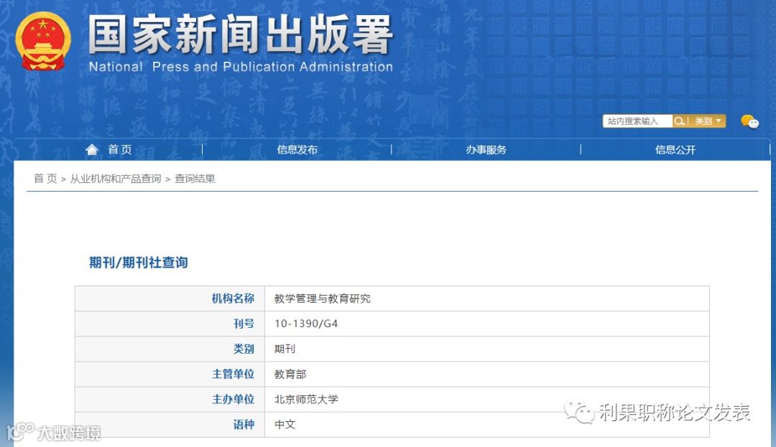Viewport: 776px width, 447px height.
Task: Click the 期刊/期刊社查询 heading
Action: [139, 263]
